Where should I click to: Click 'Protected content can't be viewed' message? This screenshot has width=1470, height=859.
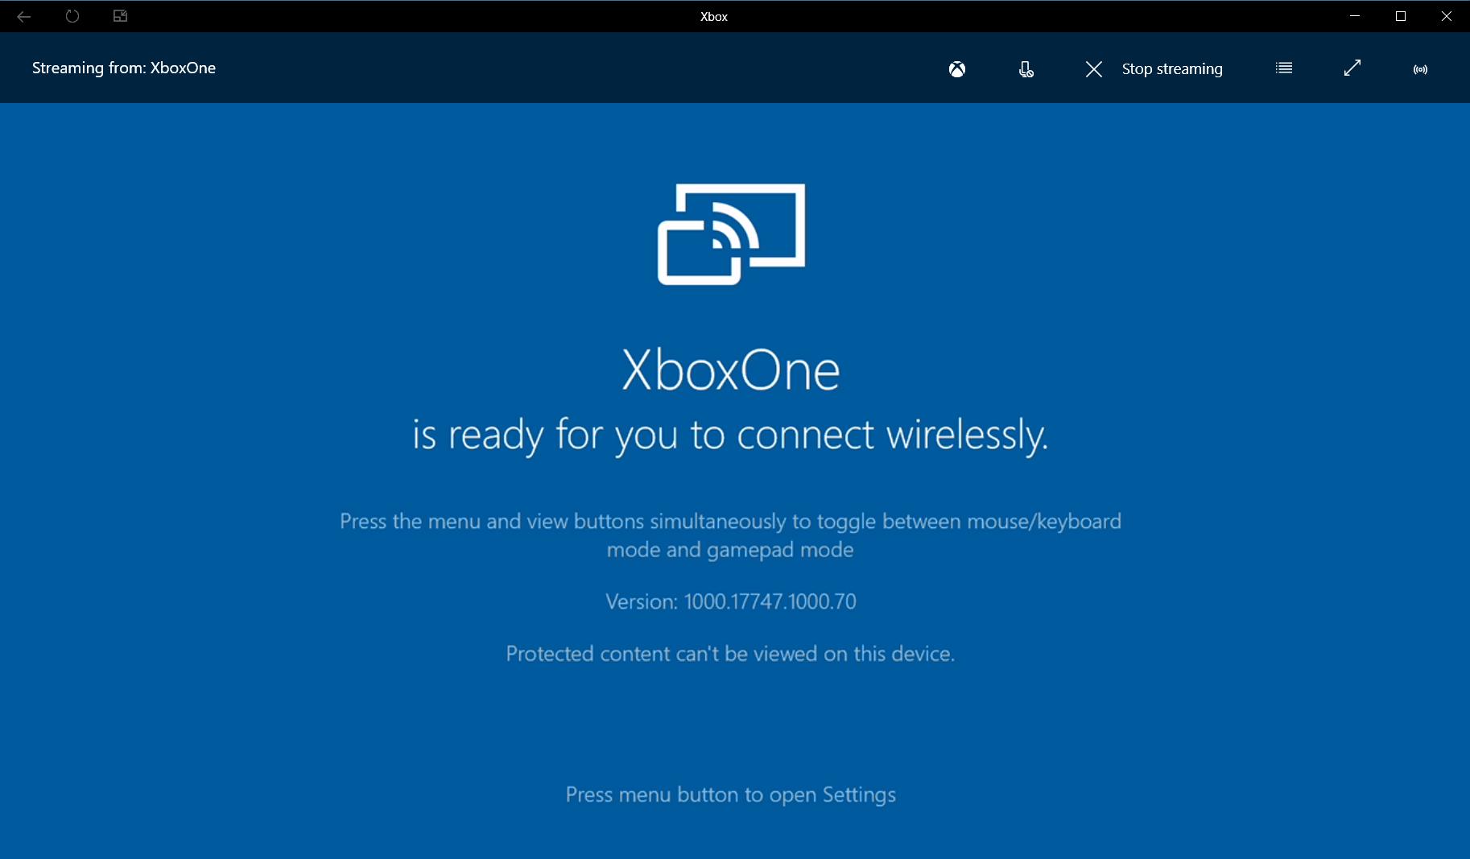pyautogui.click(x=731, y=654)
